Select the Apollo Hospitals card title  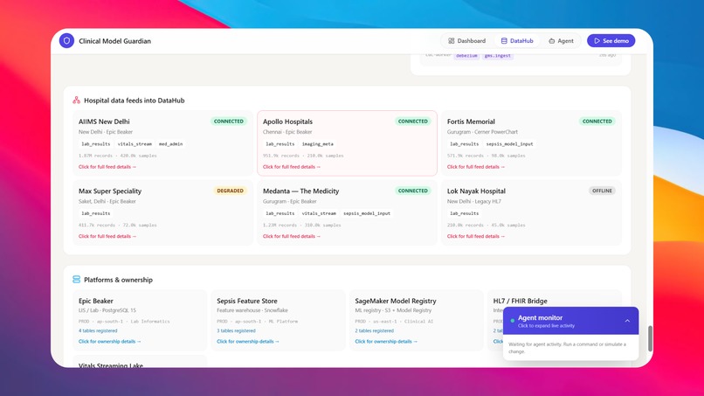click(287, 122)
